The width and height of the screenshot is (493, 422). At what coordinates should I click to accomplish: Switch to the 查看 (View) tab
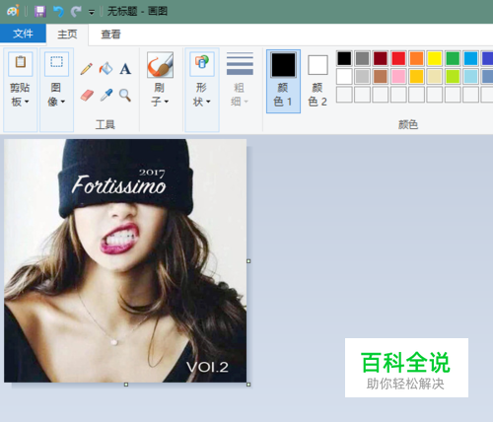click(110, 35)
